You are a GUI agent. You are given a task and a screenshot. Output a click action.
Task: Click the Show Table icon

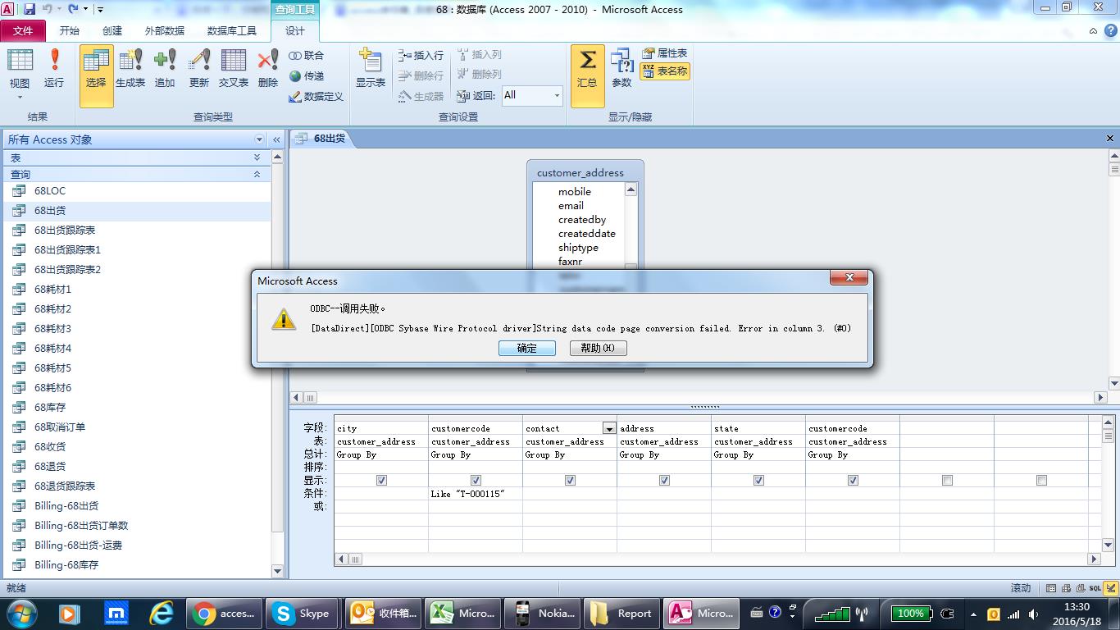coord(371,69)
